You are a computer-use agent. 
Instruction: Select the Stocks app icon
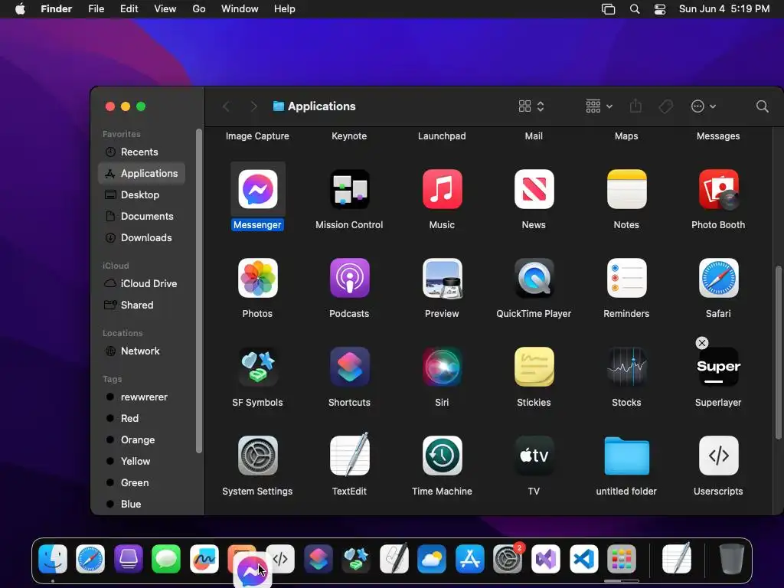(626, 367)
